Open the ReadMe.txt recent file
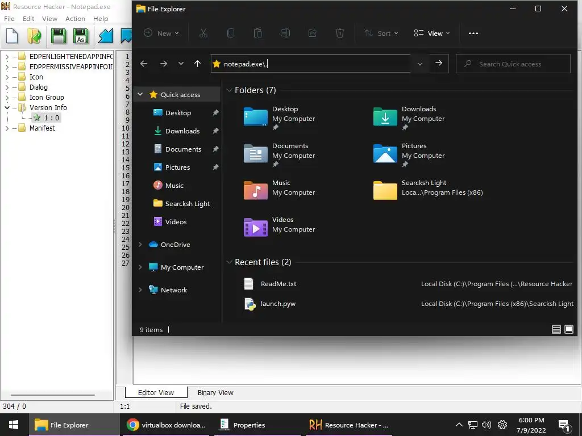The height and width of the screenshot is (436, 582). (278, 284)
